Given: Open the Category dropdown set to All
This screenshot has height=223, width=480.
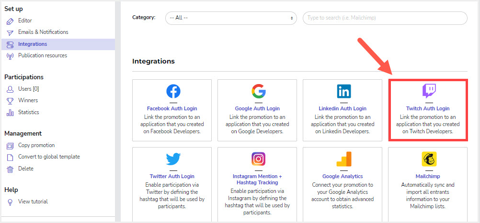Looking at the screenshot, I should tap(231, 18).
